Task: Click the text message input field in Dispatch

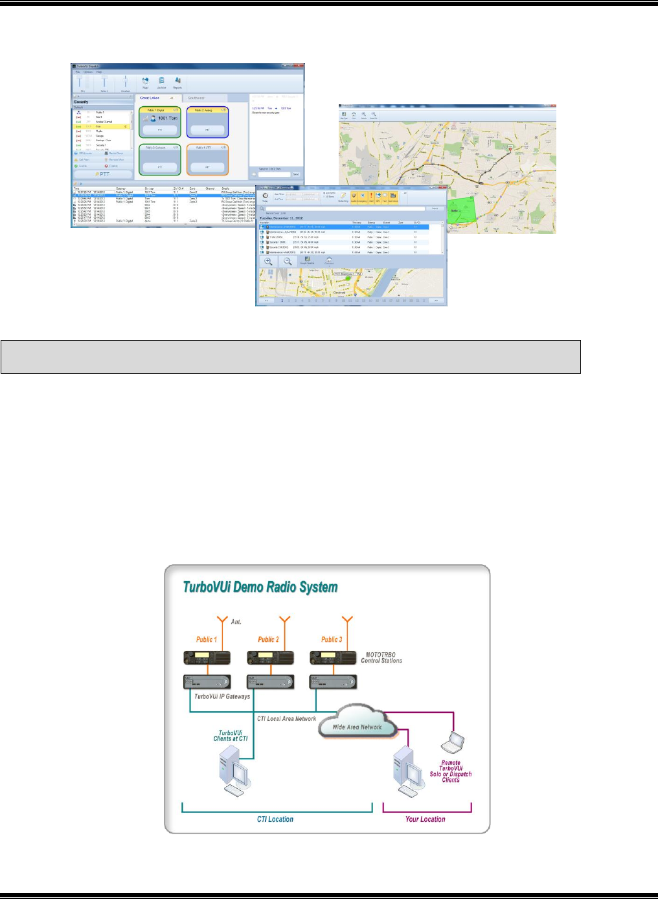Action: coord(274,174)
